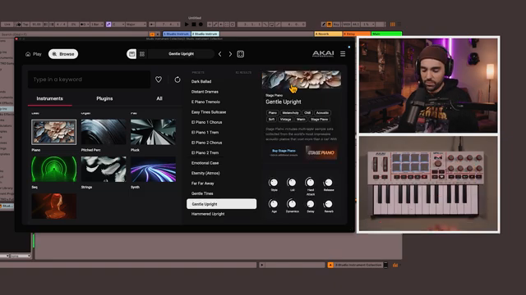Screen dimensions: 526x295
Task: Choose the Pluck category thumbnail
Action: 153,132
